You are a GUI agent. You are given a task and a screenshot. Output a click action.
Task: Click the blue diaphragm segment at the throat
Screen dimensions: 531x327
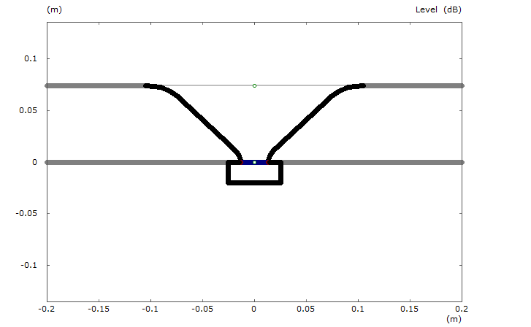(x=261, y=162)
